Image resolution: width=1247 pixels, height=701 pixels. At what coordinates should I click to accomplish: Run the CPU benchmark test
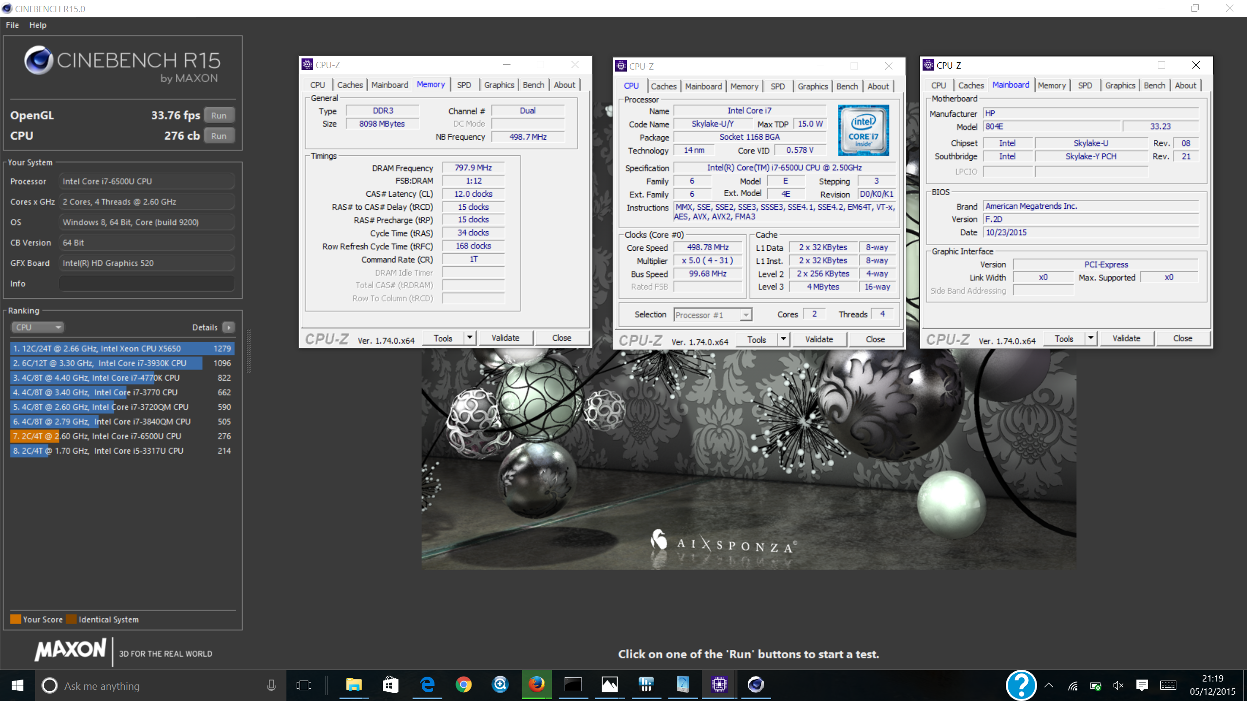tap(219, 136)
